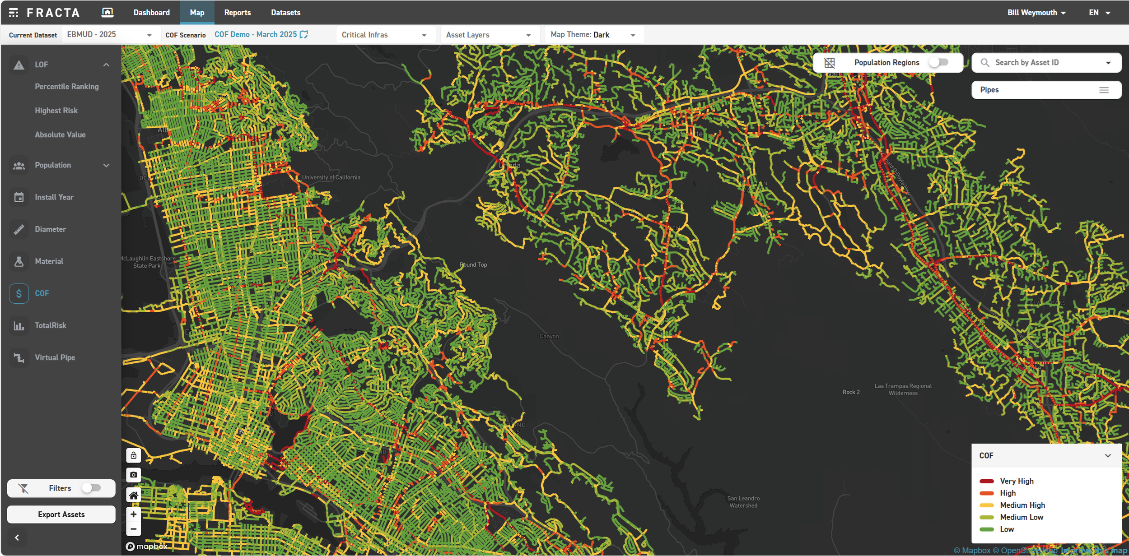Click the Virtual Pipe icon
Viewport: 1129px width, 556px height.
point(19,357)
